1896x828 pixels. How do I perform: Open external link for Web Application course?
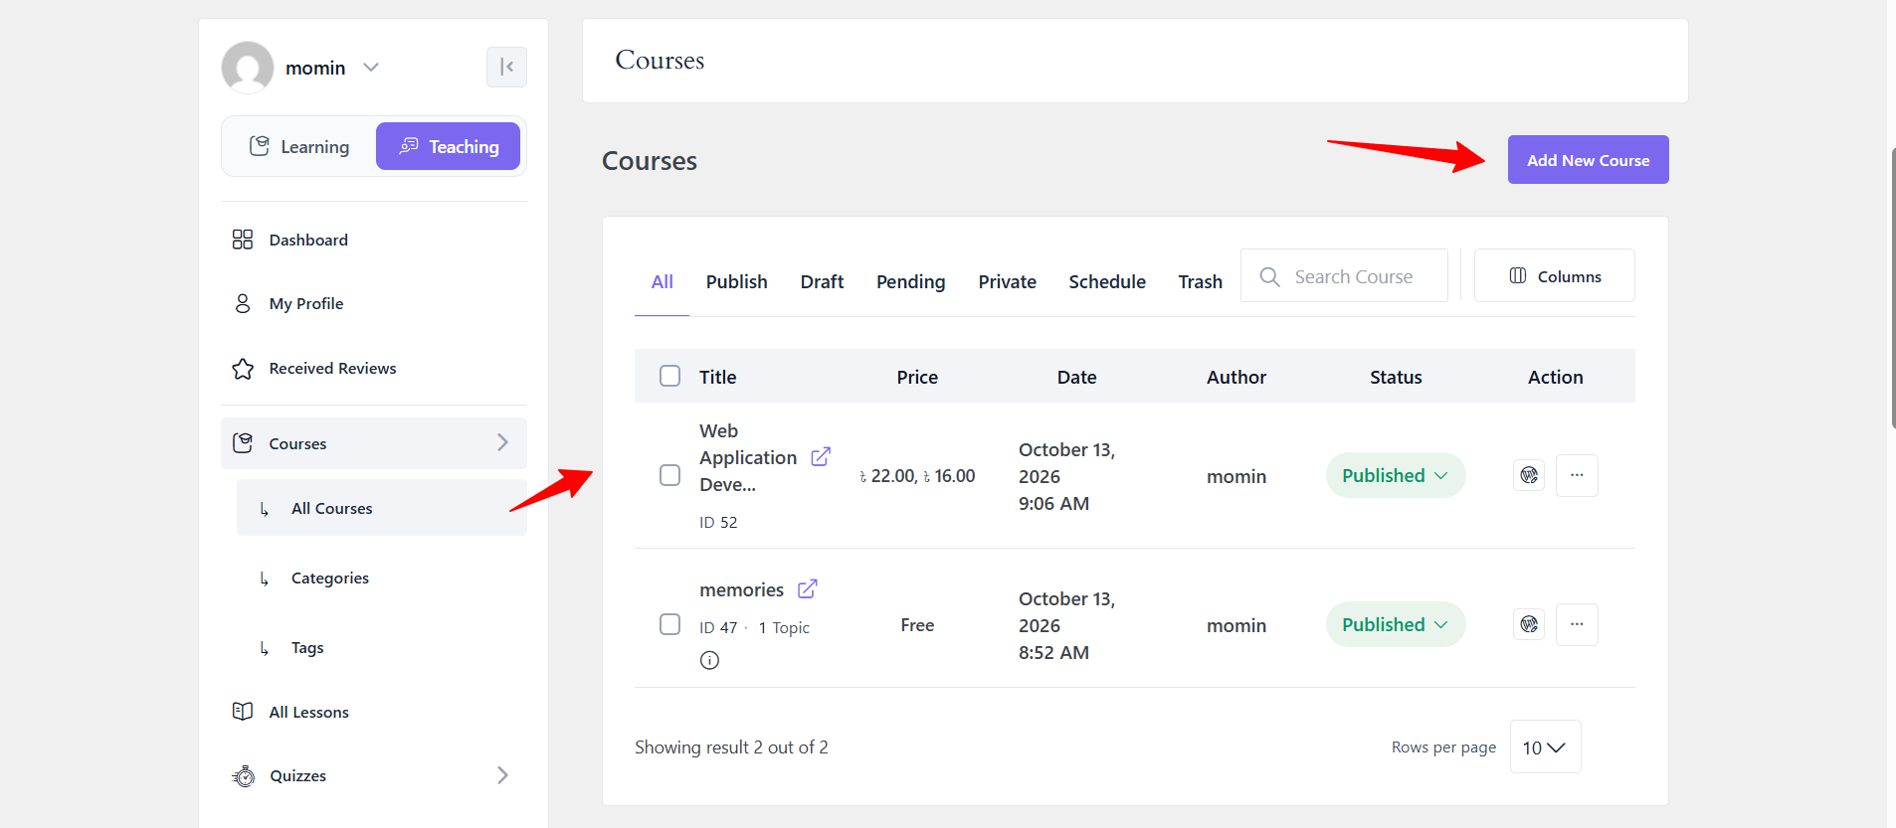coord(821,456)
